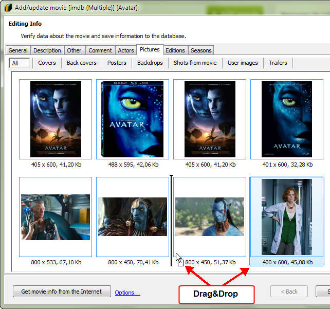
Task: Show only Posters
Action: click(x=117, y=63)
